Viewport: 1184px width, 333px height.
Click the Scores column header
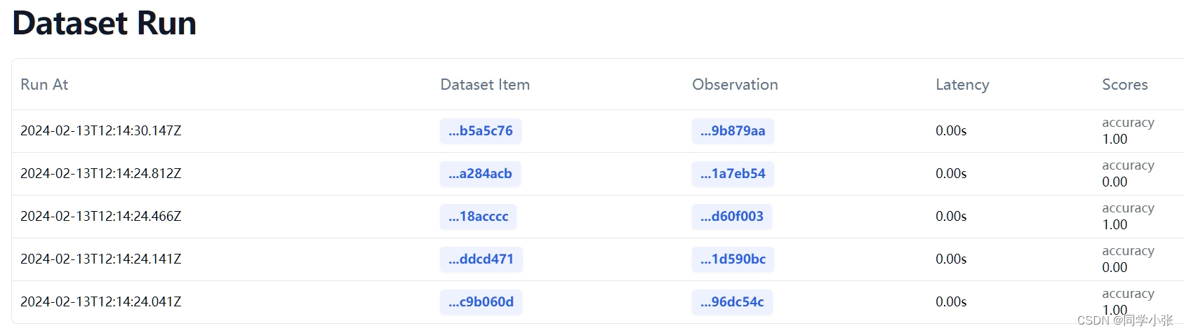click(1124, 85)
